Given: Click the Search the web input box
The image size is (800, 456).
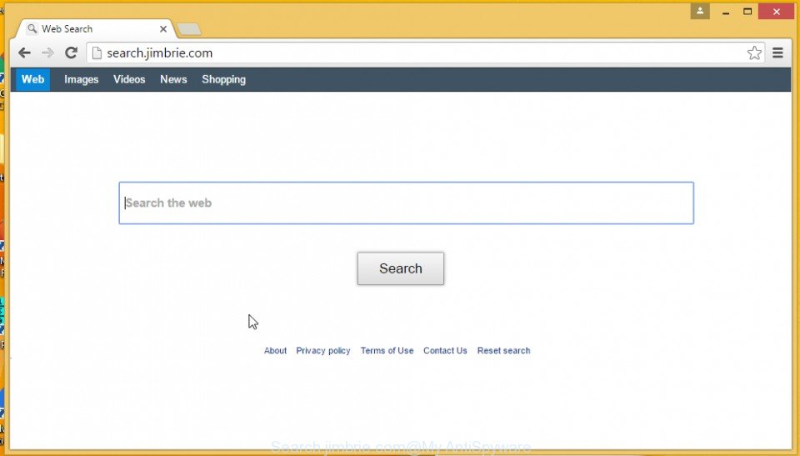Looking at the screenshot, I should click(406, 203).
